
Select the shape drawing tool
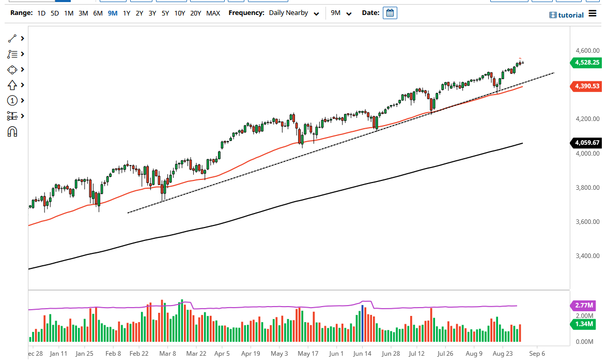(12, 69)
